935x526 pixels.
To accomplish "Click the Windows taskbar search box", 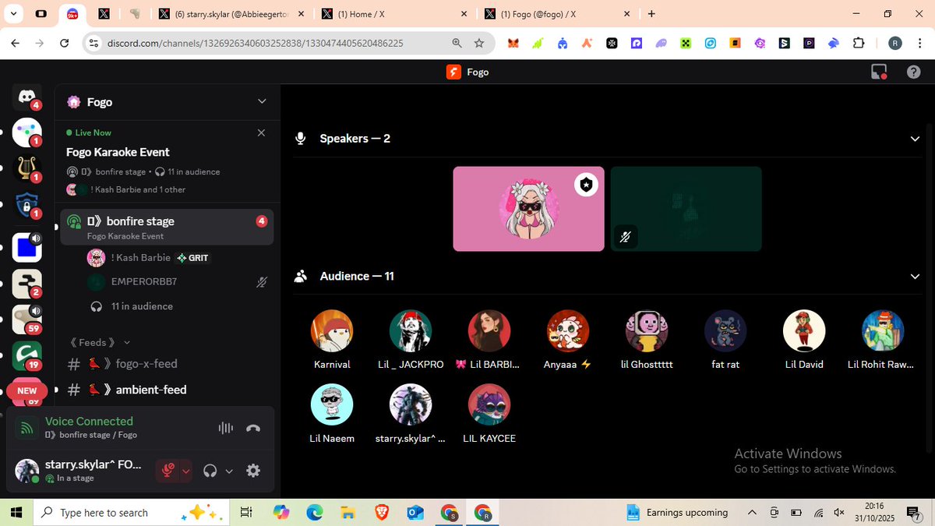I will point(132,513).
